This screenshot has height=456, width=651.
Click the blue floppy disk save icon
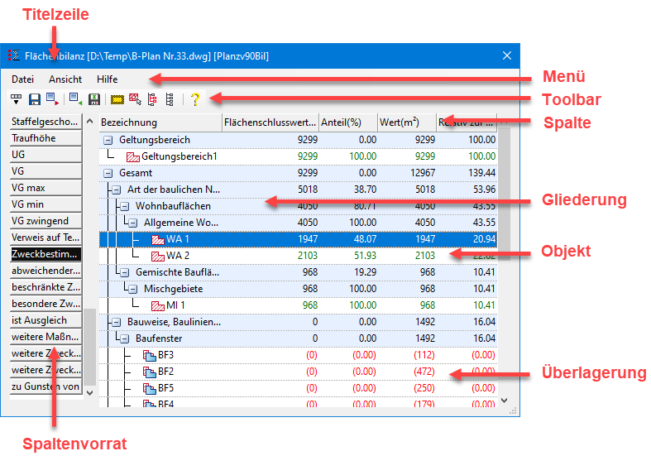(35, 99)
